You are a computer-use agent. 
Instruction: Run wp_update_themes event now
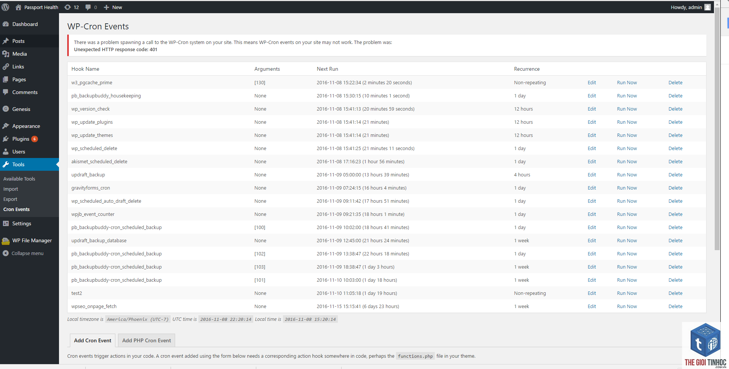(627, 135)
